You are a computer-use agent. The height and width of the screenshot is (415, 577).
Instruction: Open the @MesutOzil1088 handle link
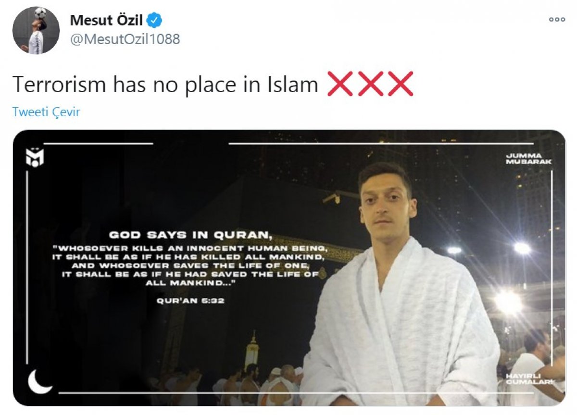[125, 39]
